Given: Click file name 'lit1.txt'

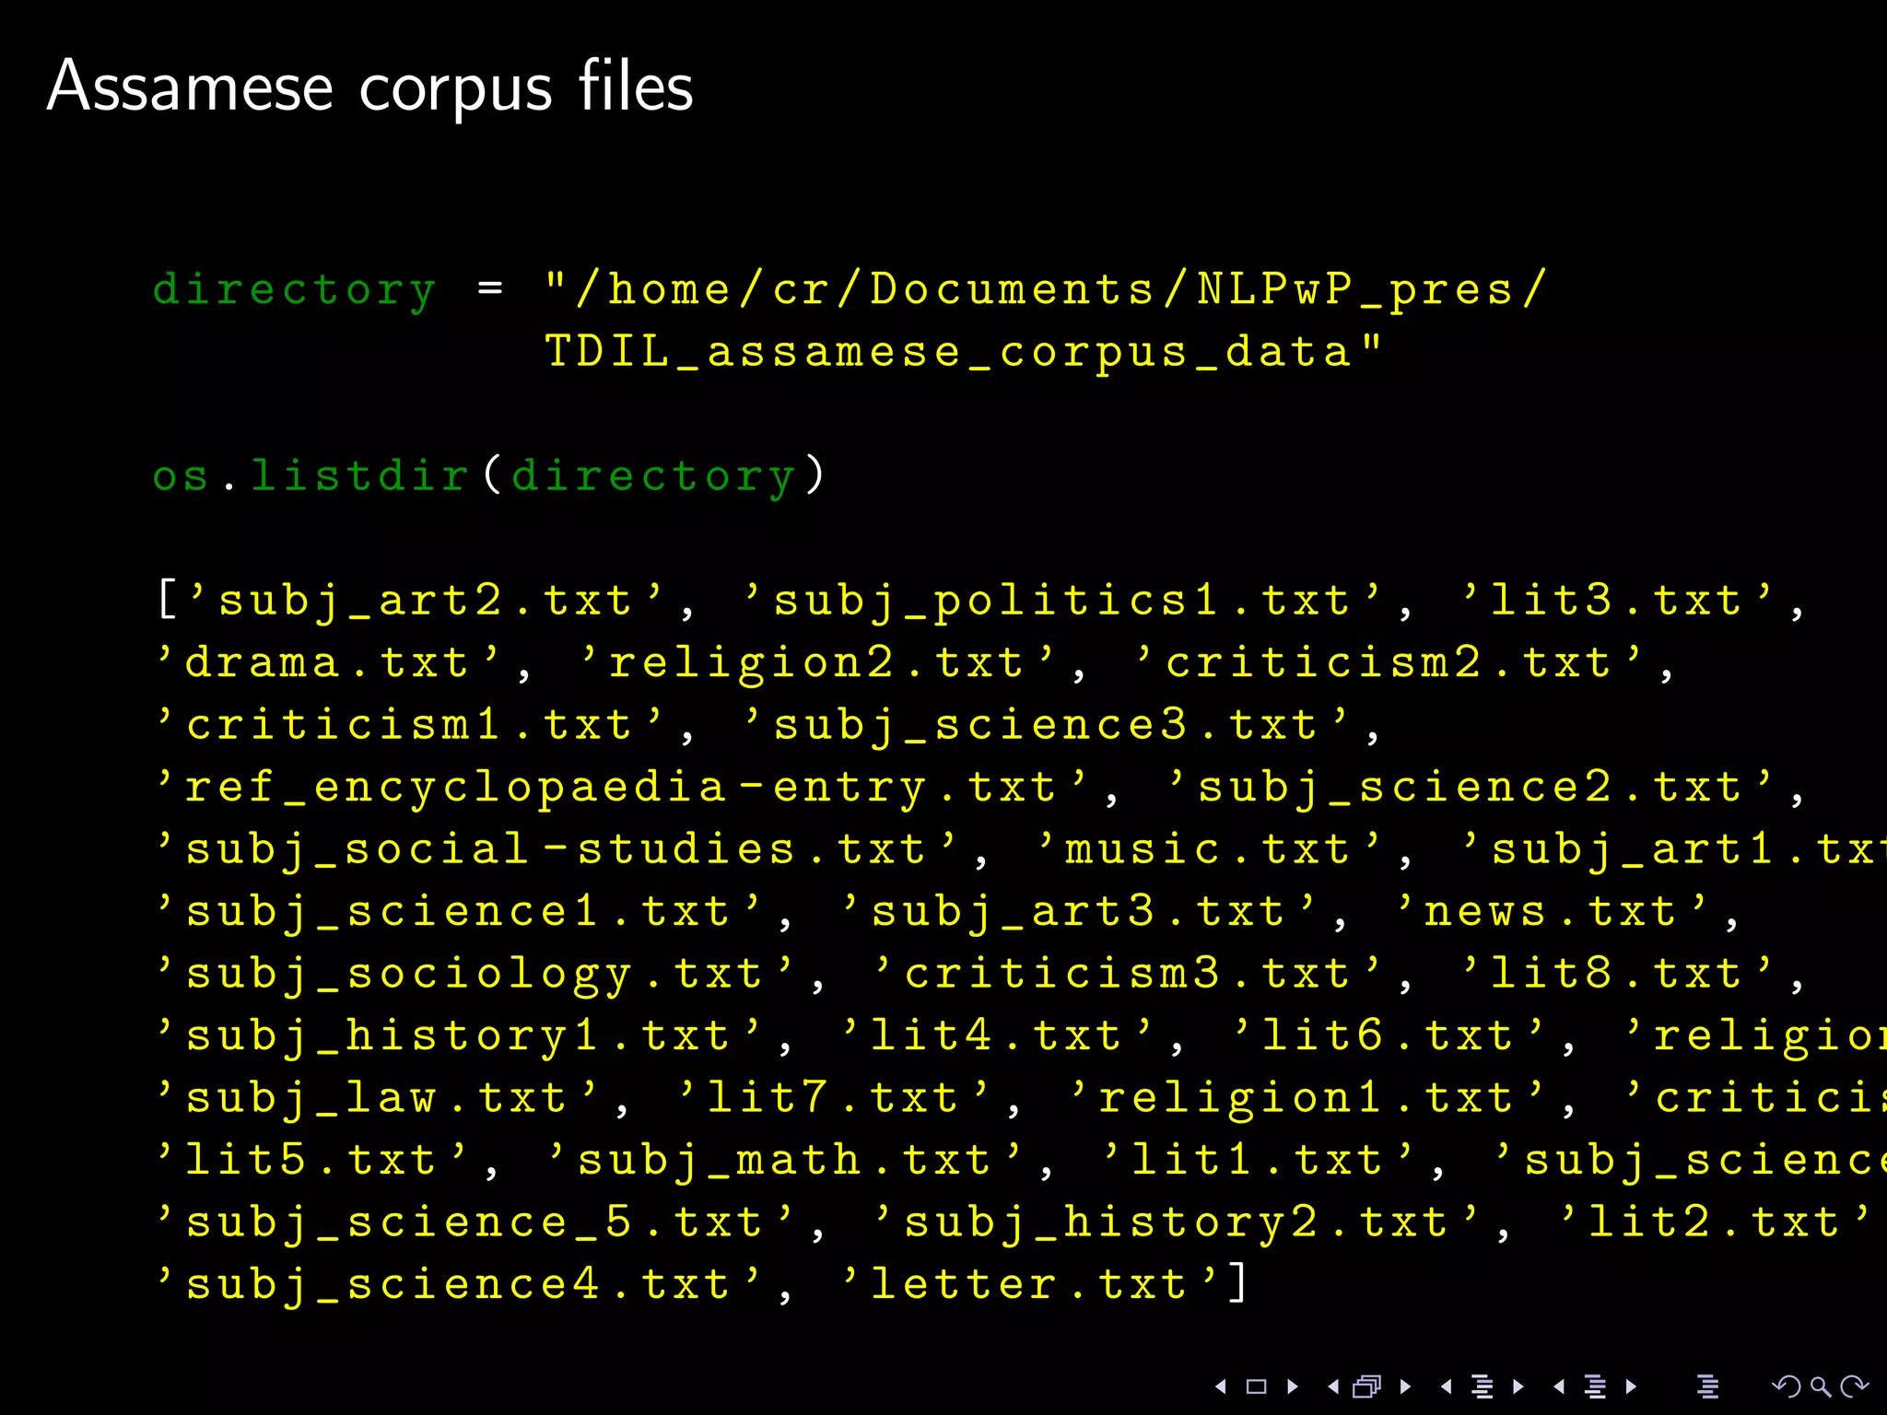Looking at the screenshot, I should coord(1257,1159).
